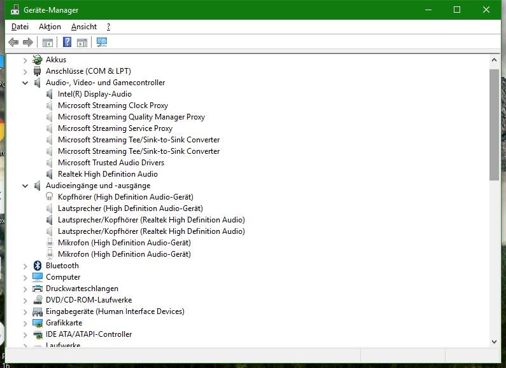The image size is (506, 368).
Task: Click the Audio-, Video- und Gamecontroller speaker icon
Action: (x=38, y=83)
